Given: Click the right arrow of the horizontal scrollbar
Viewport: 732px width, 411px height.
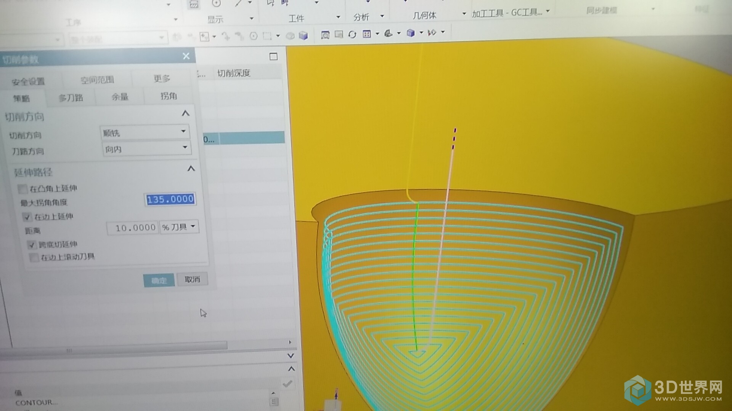Looking at the screenshot, I should [x=290, y=342].
